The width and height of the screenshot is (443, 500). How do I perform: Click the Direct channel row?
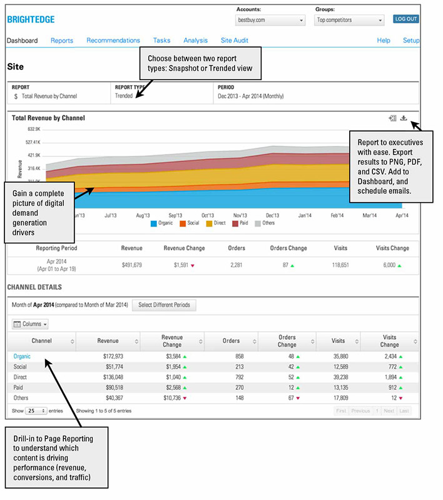click(213, 377)
